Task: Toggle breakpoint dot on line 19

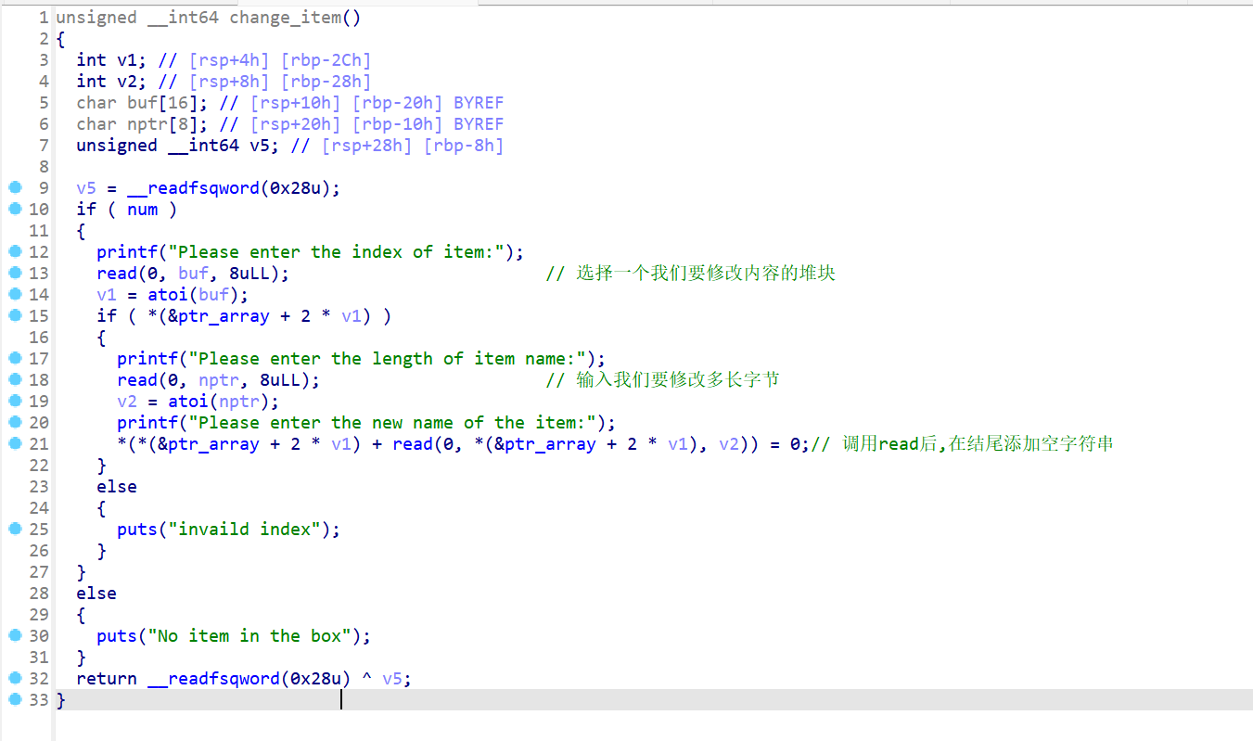Action: [14, 401]
